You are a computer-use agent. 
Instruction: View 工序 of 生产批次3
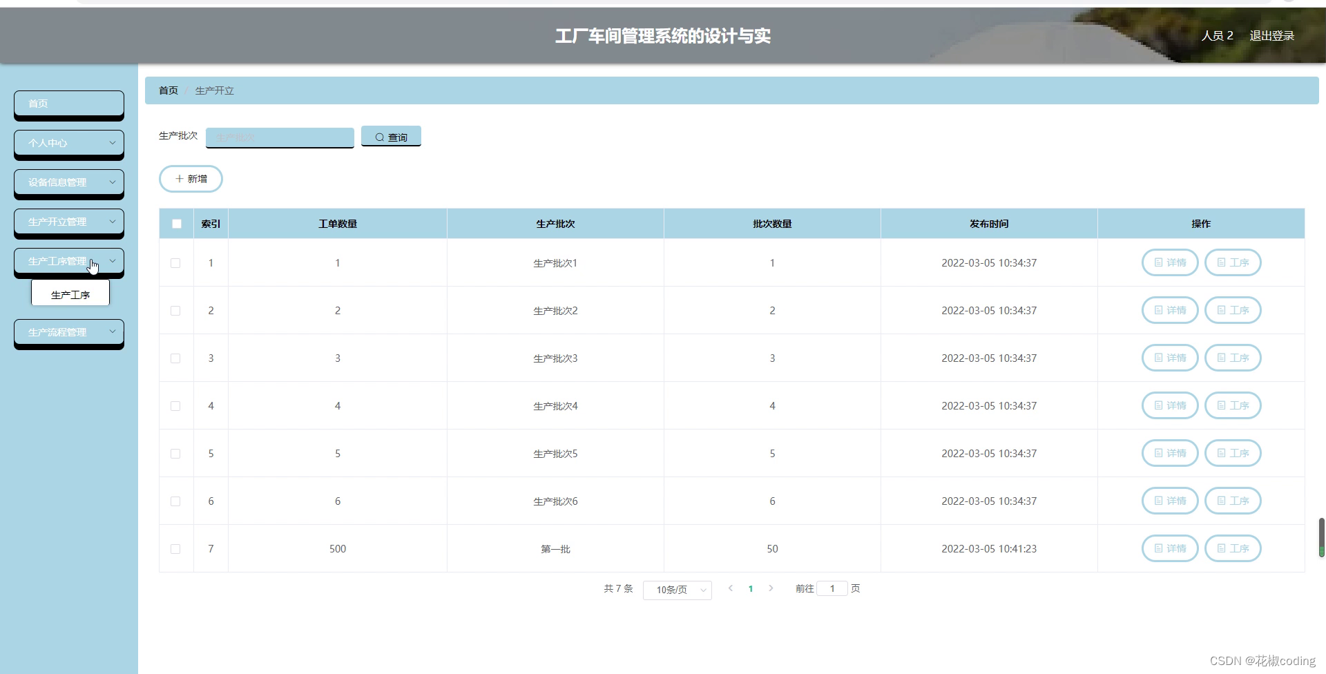(1233, 358)
